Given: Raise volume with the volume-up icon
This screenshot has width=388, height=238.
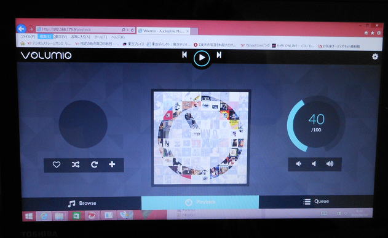Looking at the screenshot, I should 330,164.
